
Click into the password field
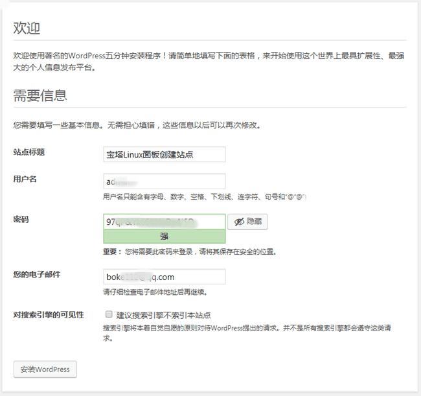tap(165, 222)
